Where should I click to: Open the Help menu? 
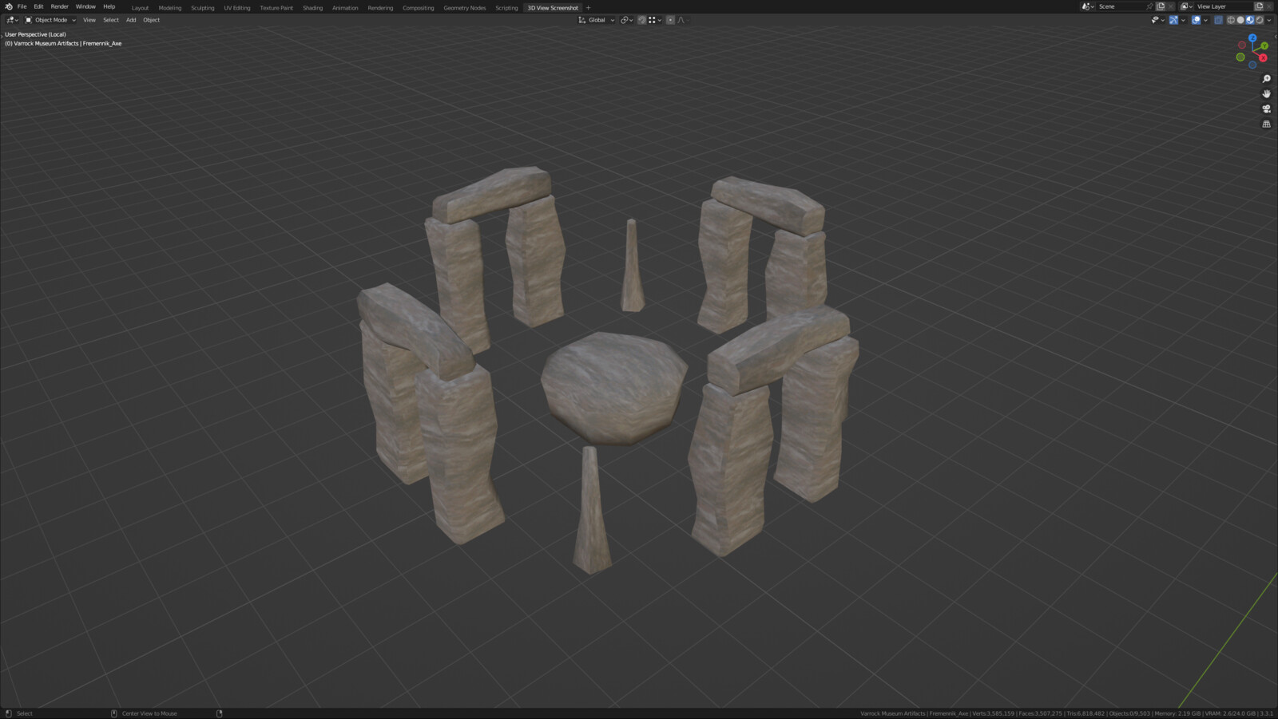[x=109, y=6]
